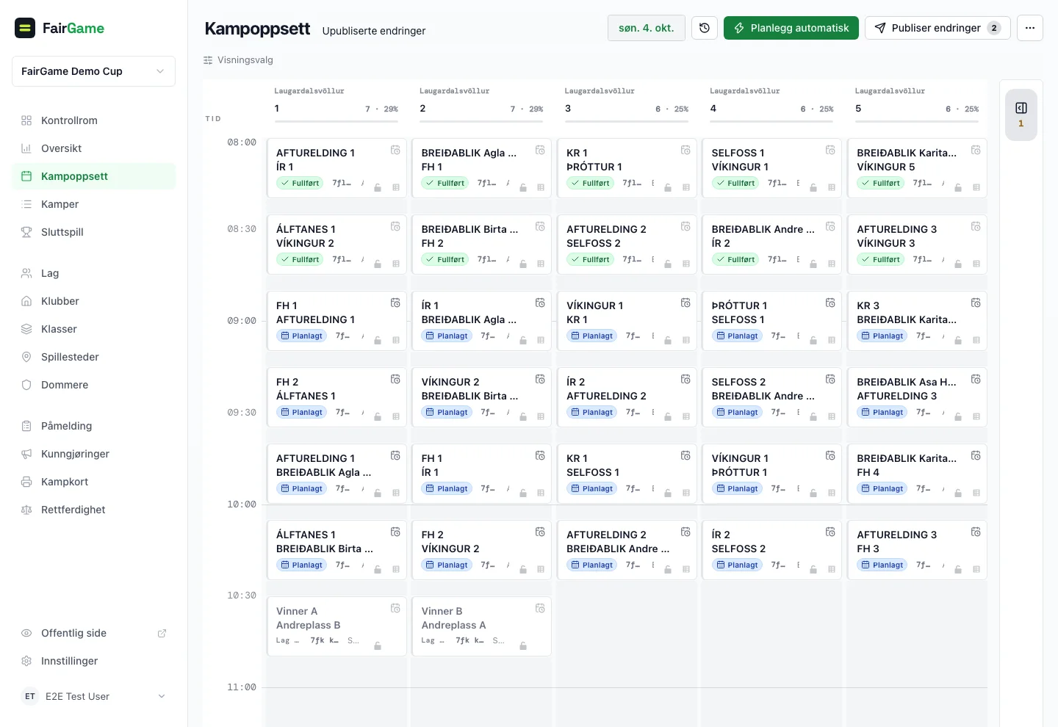
Task: Click calendar-clock icon on AFTURELDING 3 – FH 3 card
Action: [x=976, y=532]
